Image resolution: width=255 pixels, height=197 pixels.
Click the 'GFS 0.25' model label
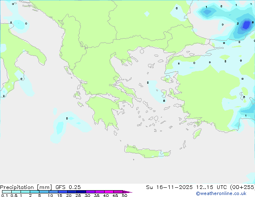68,187
